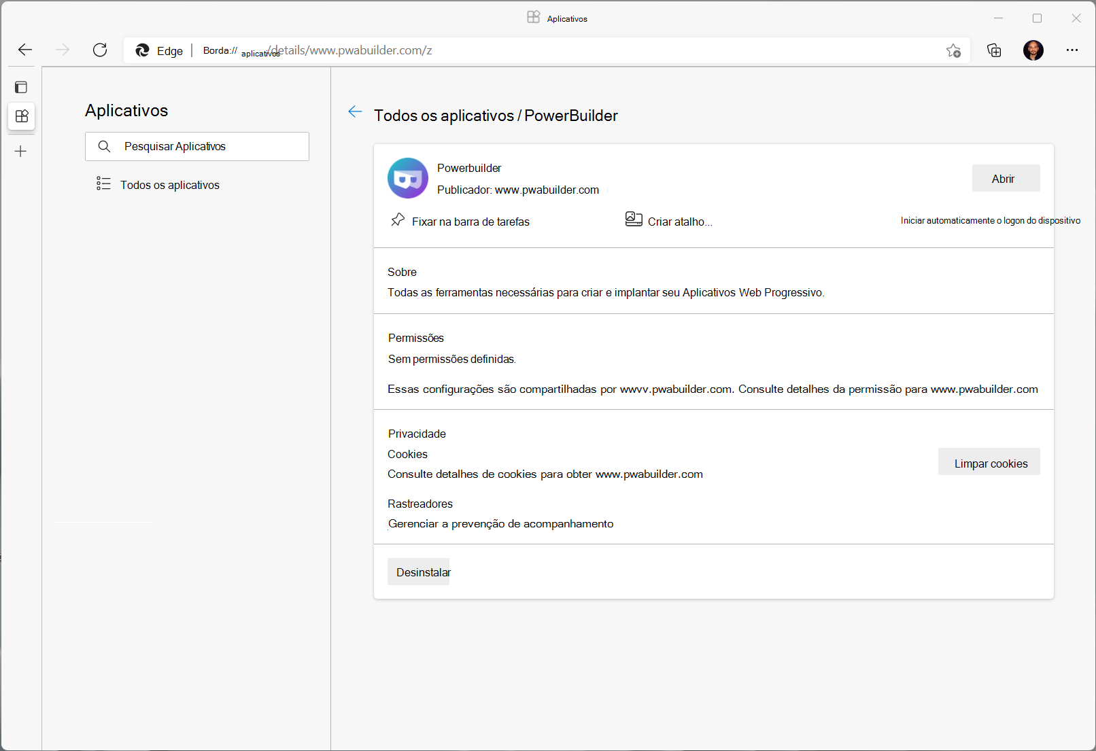Click the create shortcut icon
The image size is (1096, 751).
coord(634,219)
